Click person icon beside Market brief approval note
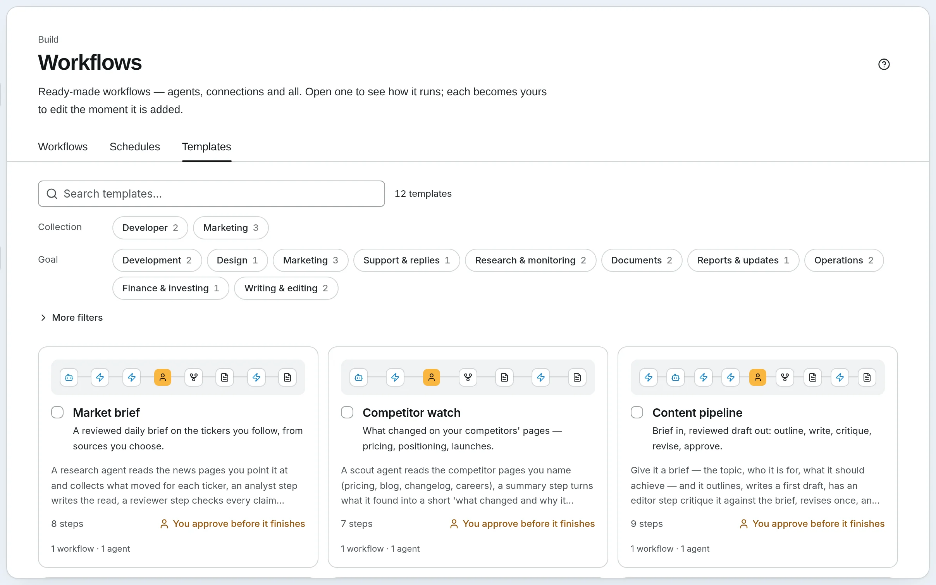The width and height of the screenshot is (936, 585). [164, 524]
